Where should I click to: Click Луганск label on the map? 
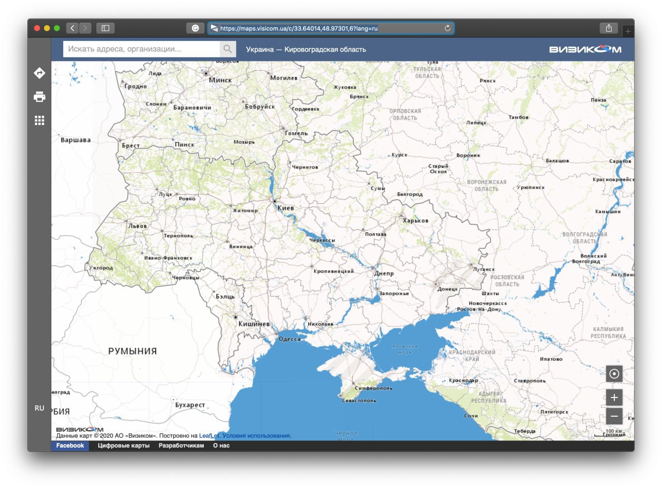click(484, 270)
